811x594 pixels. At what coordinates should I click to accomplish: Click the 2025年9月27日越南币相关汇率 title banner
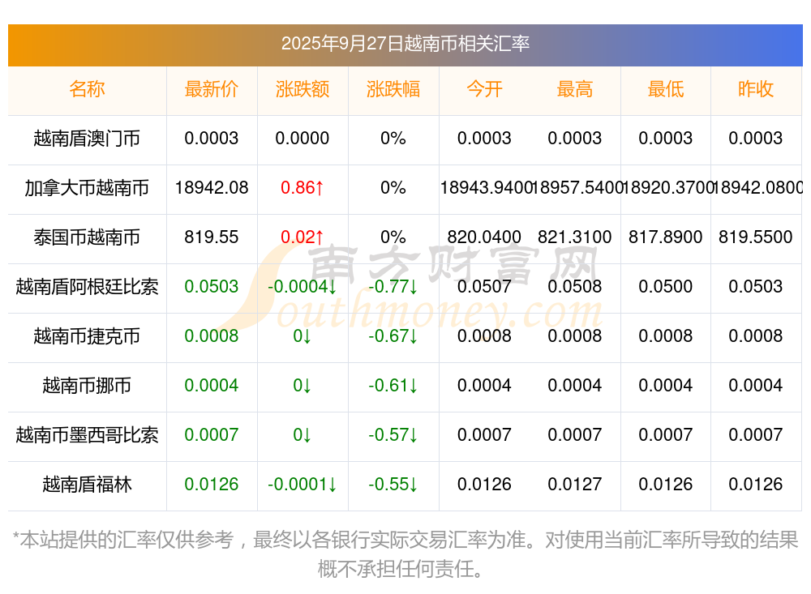click(x=405, y=44)
